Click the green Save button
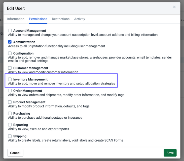The image size is (184, 161). pyautogui.click(x=170, y=153)
